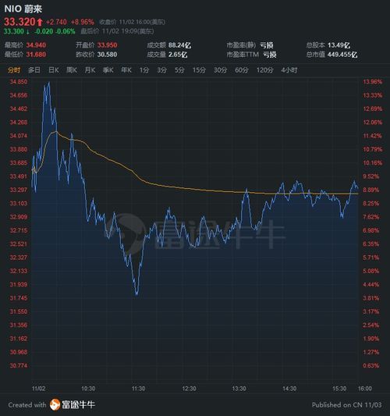The image size is (390, 416).
Task: Select the 分时 intraday chart tab
Action: pyautogui.click(x=14, y=70)
